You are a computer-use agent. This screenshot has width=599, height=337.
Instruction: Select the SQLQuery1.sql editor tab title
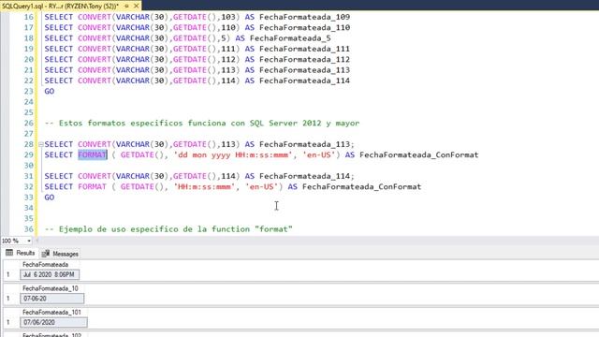pyautogui.click(x=60, y=6)
